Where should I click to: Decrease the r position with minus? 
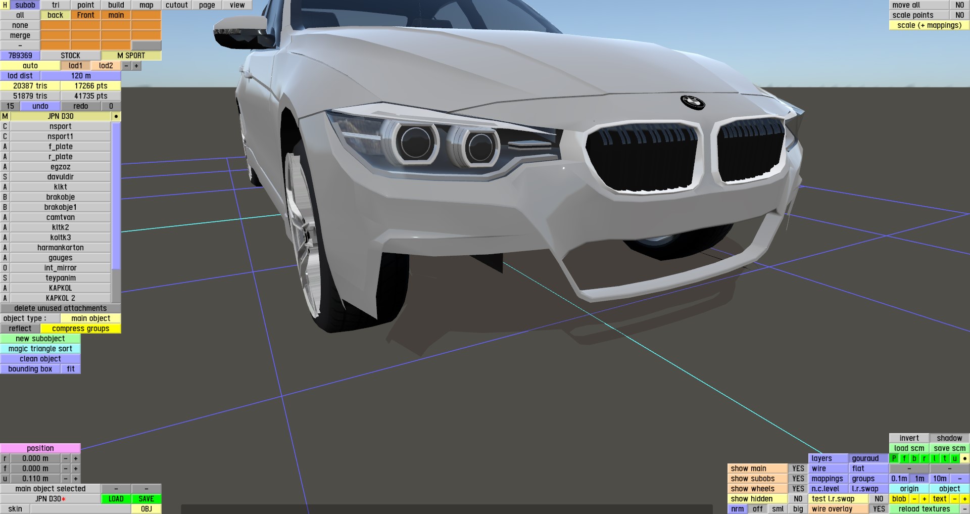(x=66, y=458)
